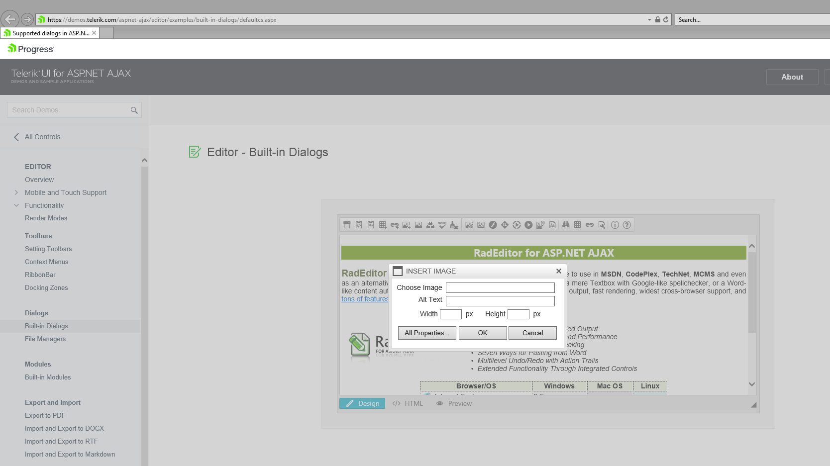Close the Insert Image dialog
This screenshot has width=830, height=466.
tap(559, 271)
